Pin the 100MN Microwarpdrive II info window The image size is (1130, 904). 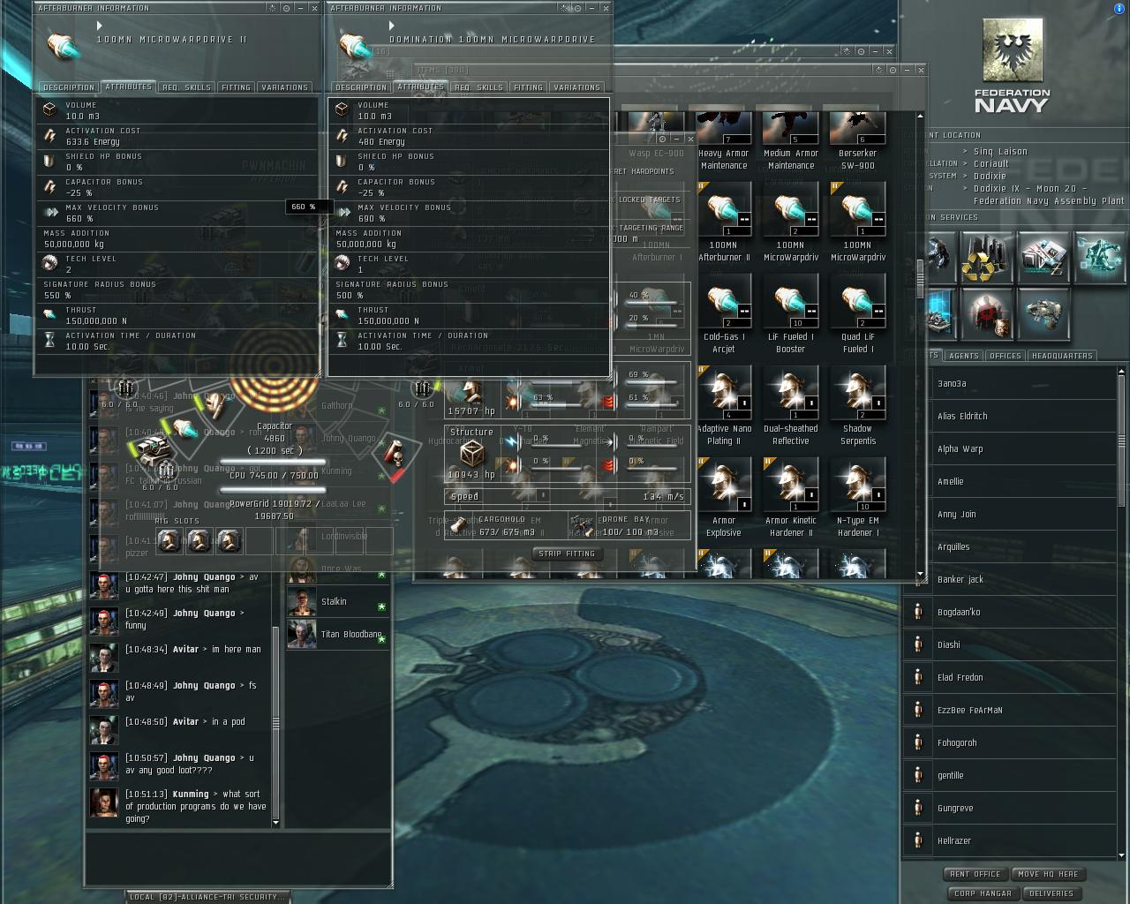coord(286,9)
